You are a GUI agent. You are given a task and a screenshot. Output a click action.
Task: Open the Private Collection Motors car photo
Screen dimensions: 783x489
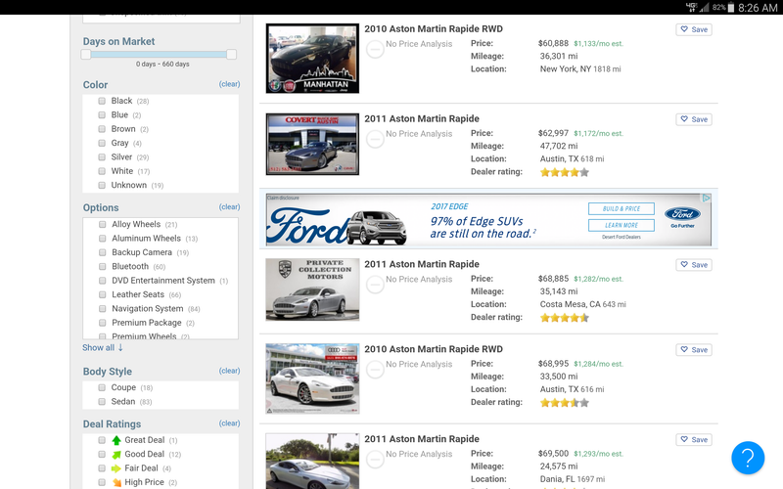(312, 289)
